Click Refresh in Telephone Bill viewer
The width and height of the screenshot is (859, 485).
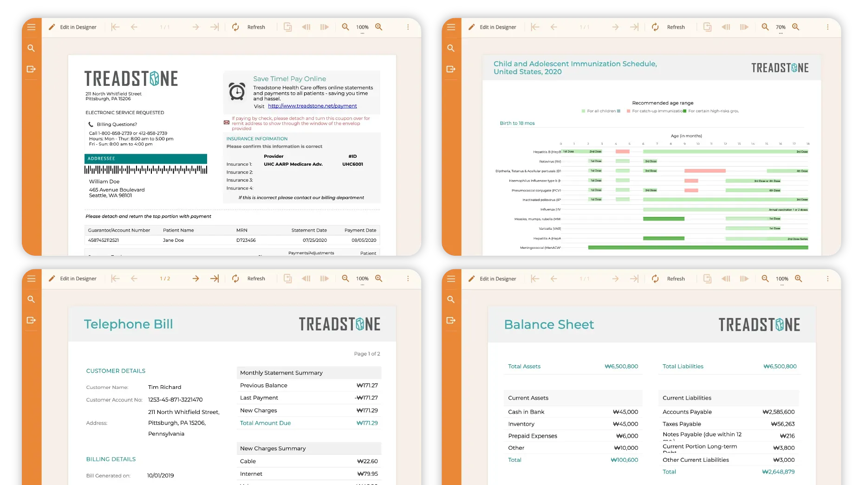[249, 278]
